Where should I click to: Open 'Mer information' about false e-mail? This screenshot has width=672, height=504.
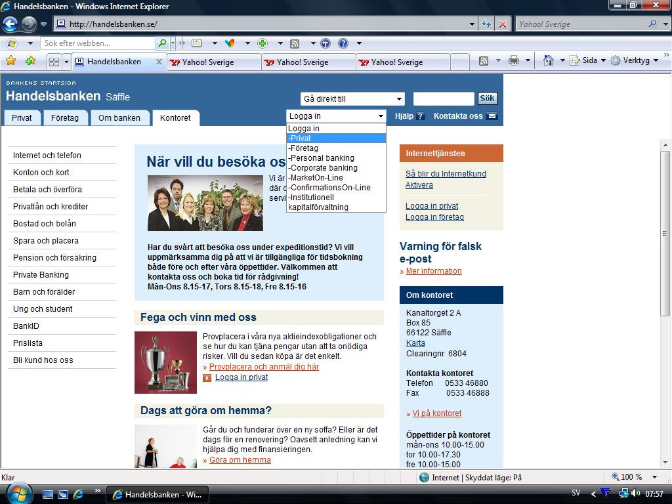pos(434,271)
